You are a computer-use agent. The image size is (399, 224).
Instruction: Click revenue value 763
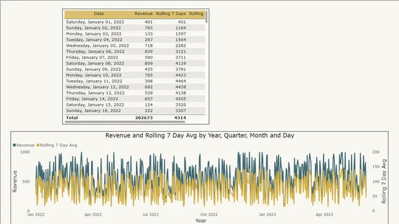[x=148, y=28]
